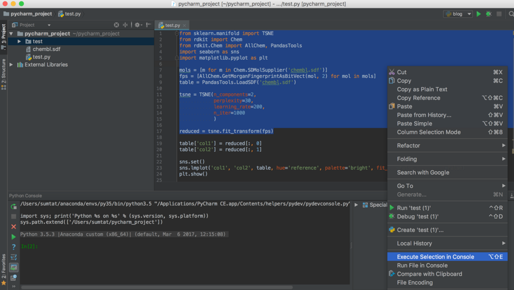
Task: Open the Z: Structure side tool tab
Action: (x=4, y=74)
